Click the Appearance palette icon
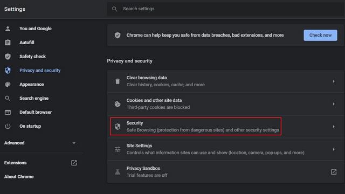 tap(8, 85)
